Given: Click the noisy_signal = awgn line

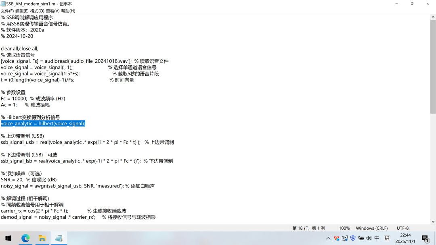Looking at the screenshot, I should tap(78, 186).
